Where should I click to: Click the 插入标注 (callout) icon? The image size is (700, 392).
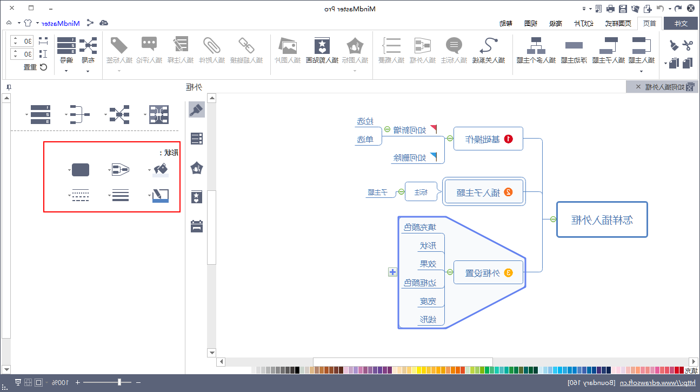(454, 46)
